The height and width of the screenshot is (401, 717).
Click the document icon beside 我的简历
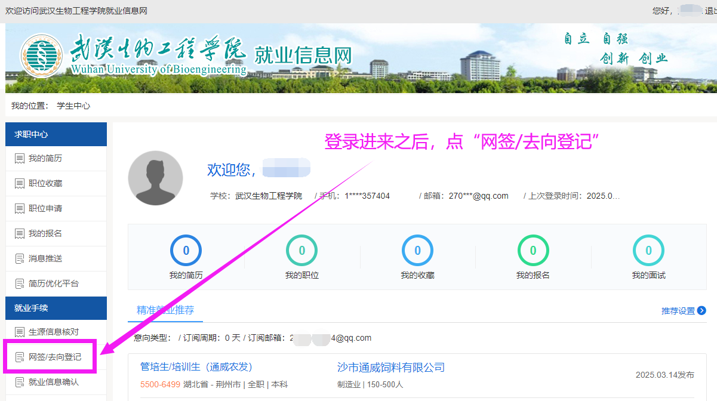(19, 159)
